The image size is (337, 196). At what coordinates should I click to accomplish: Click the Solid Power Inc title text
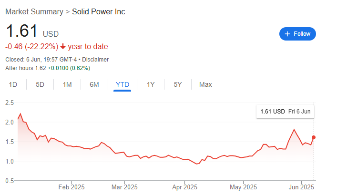pyautogui.click(x=99, y=11)
